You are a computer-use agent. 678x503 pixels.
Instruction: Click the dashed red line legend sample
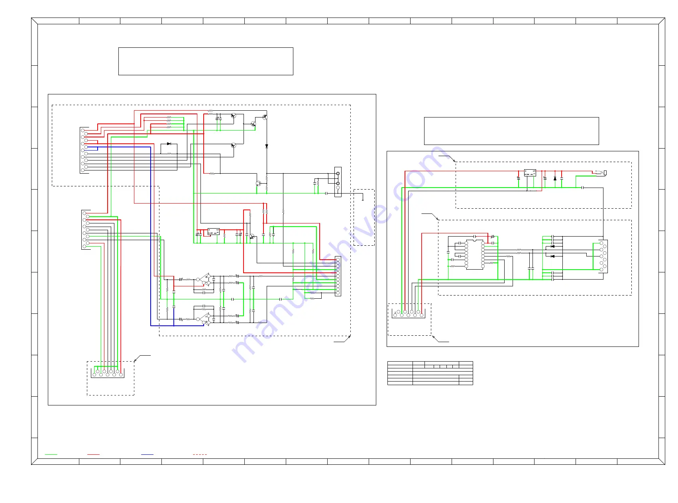pos(200,454)
